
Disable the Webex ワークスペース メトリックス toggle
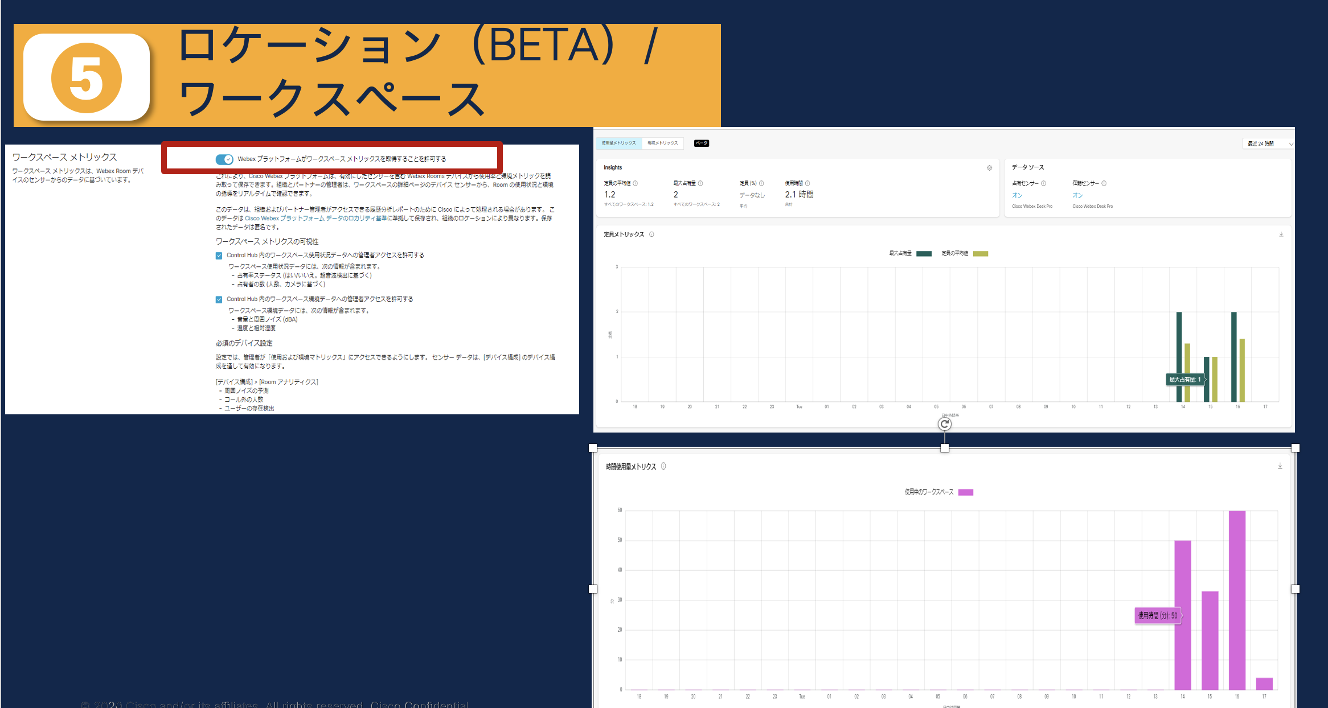pos(224,159)
